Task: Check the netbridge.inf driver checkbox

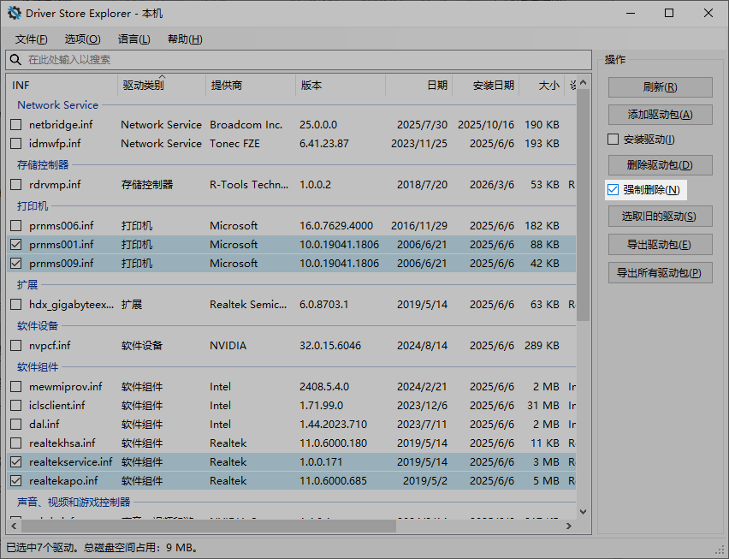Action: (x=16, y=125)
